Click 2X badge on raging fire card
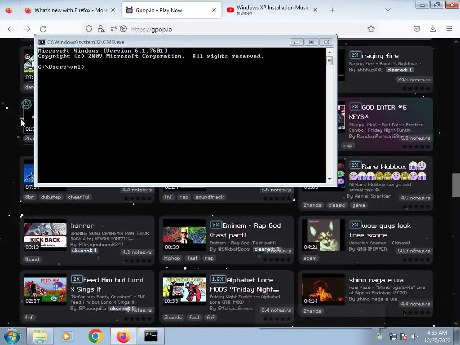This screenshot has height=345, width=460. (x=355, y=55)
